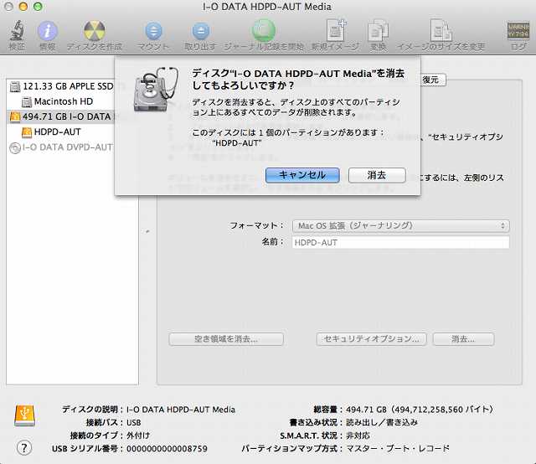The width and height of the screenshot is (536, 464).
Task: Click the 消去 (Erase) confirm button in dialog
Action: 377,175
